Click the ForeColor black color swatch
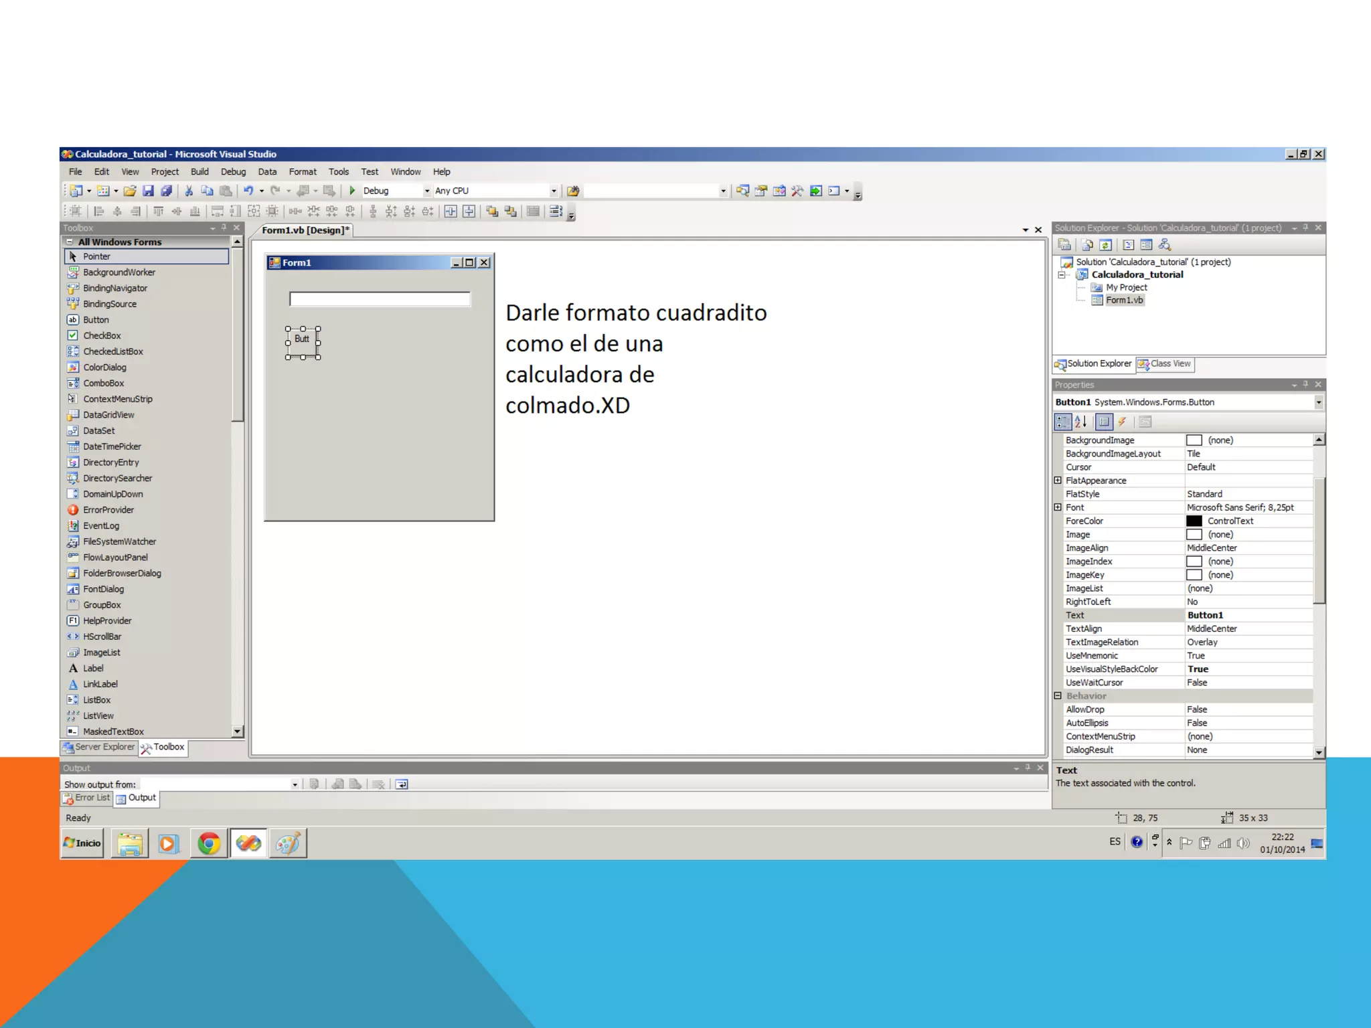Screen dimensions: 1371x1028 click(1194, 521)
